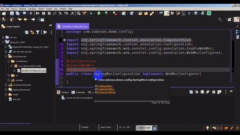The height and width of the screenshot is (135, 240).
Task: Click the Run Garbage Collector trash icon
Action: point(154,128)
